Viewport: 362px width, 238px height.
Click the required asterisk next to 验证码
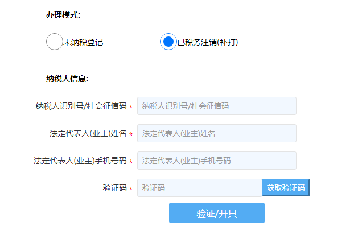131,189
